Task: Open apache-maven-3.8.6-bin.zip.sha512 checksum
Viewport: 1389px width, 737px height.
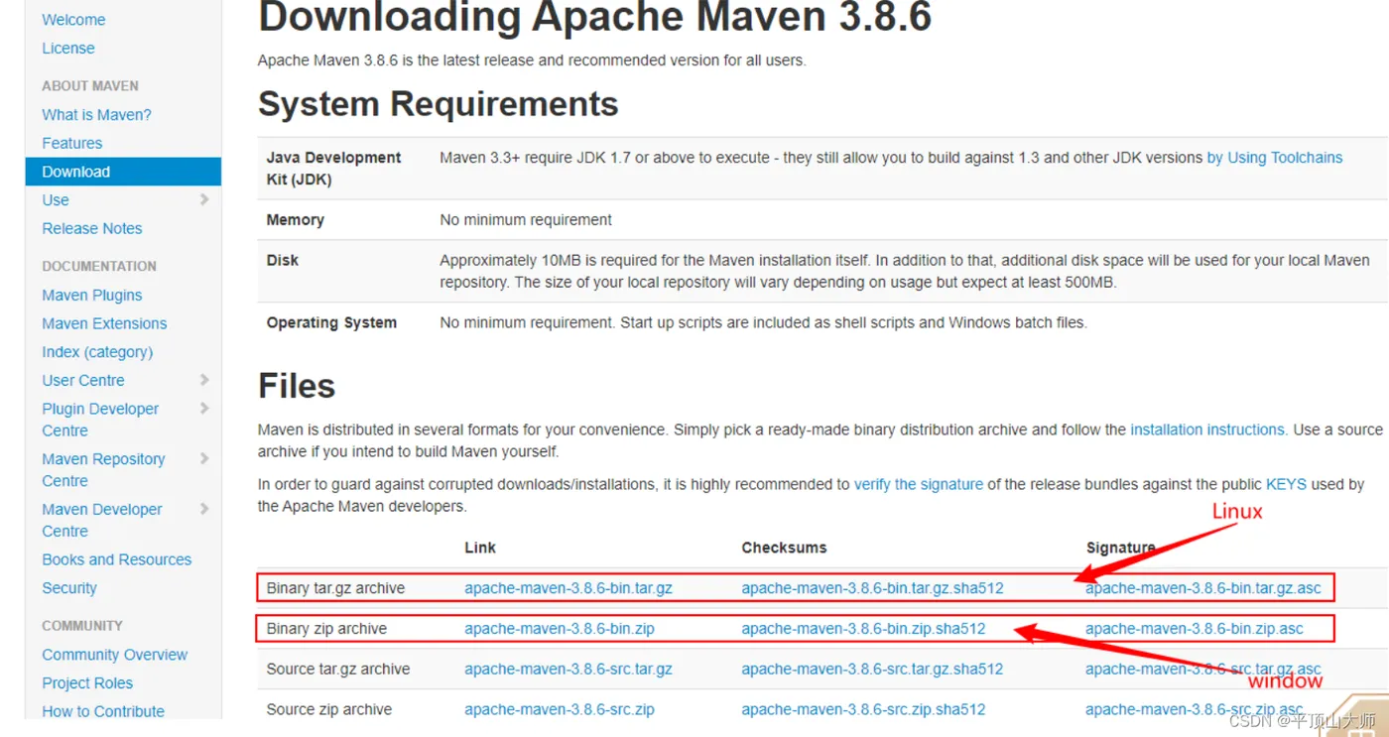Action: (864, 629)
